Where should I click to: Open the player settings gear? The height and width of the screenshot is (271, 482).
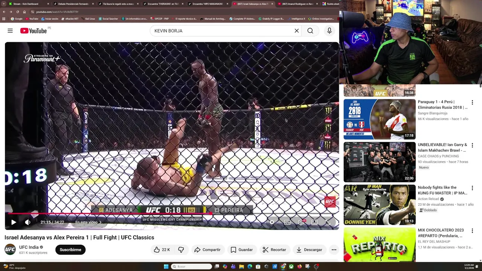pyautogui.click(x=301, y=222)
